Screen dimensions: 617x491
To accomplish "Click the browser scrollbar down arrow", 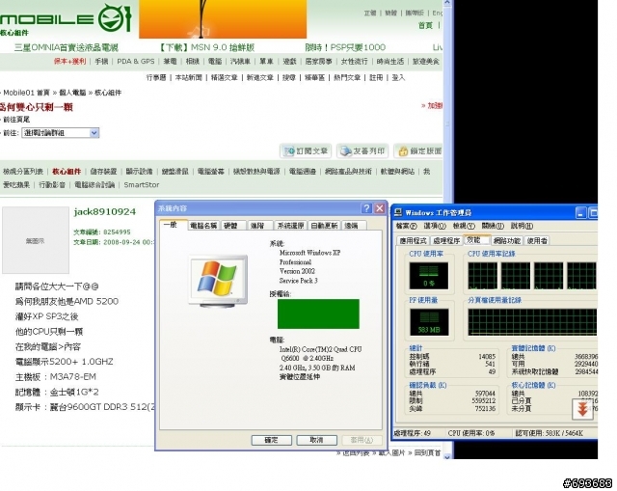I will tap(447, 456).
